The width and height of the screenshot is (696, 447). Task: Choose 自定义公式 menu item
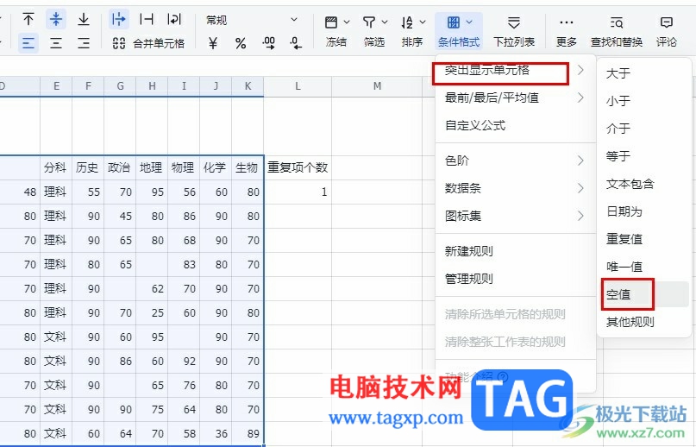coord(515,125)
